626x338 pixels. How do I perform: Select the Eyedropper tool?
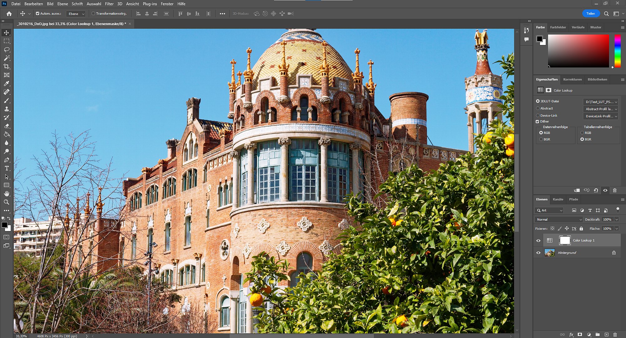(7, 83)
